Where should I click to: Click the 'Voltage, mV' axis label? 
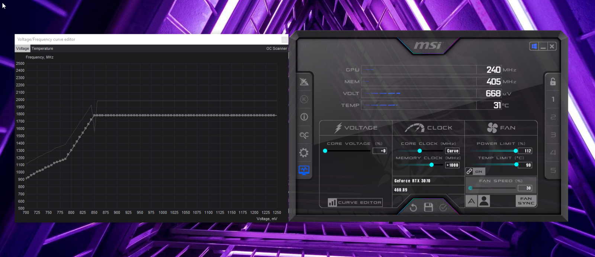(x=267, y=219)
